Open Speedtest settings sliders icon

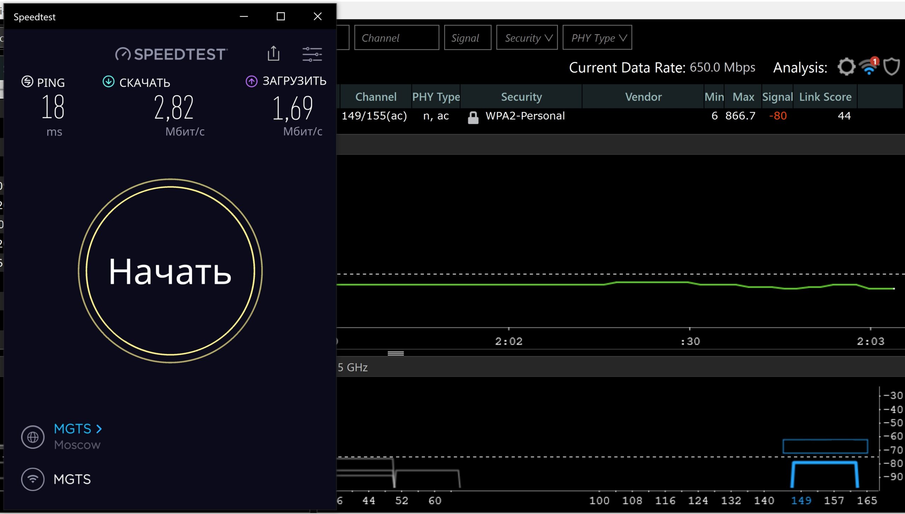312,54
